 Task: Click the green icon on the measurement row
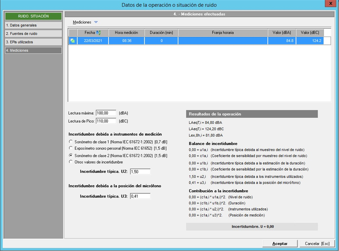pos(72,41)
